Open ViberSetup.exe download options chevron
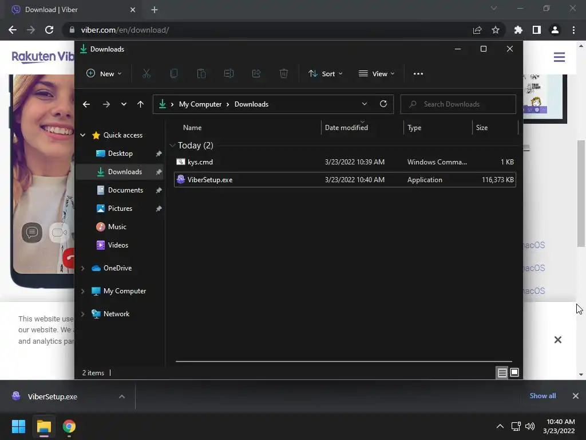This screenshot has width=586, height=440. tap(122, 396)
